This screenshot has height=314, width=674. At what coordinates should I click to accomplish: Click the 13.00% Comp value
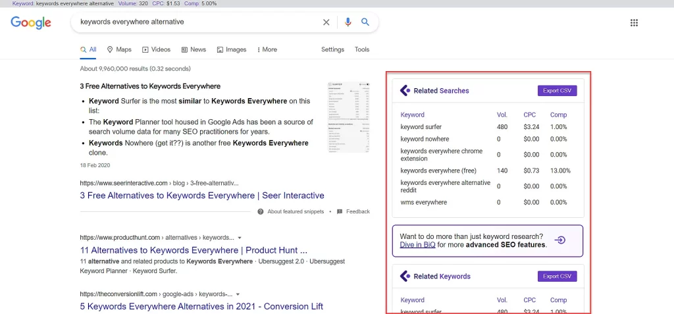pyautogui.click(x=561, y=170)
